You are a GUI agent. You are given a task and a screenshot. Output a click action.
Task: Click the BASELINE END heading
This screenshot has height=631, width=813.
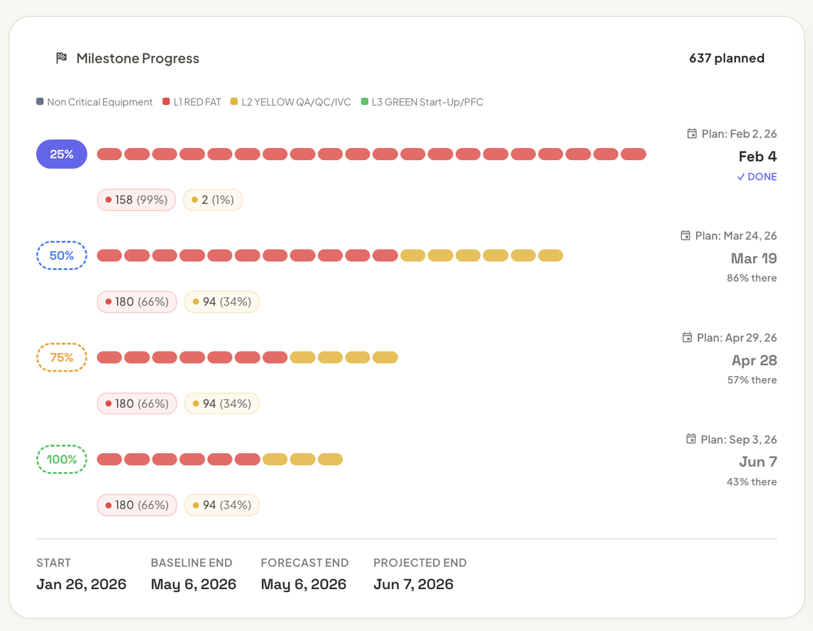click(191, 563)
